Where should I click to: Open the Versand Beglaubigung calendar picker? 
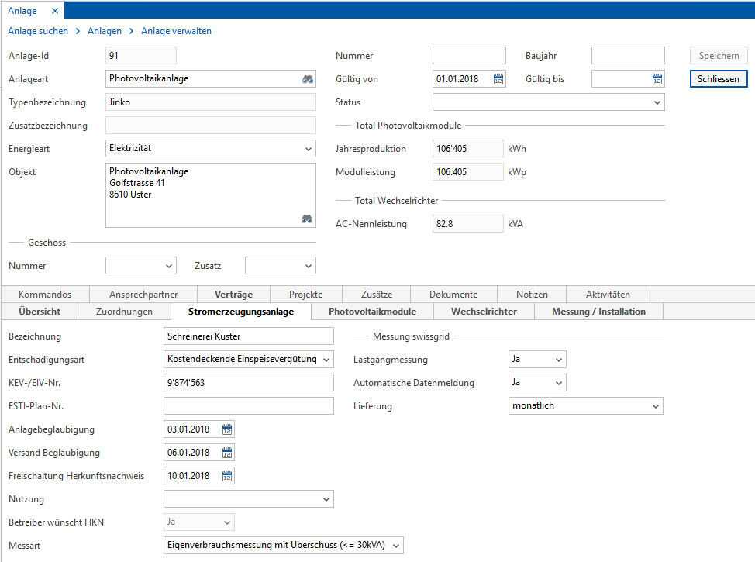(x=227, y=453)
